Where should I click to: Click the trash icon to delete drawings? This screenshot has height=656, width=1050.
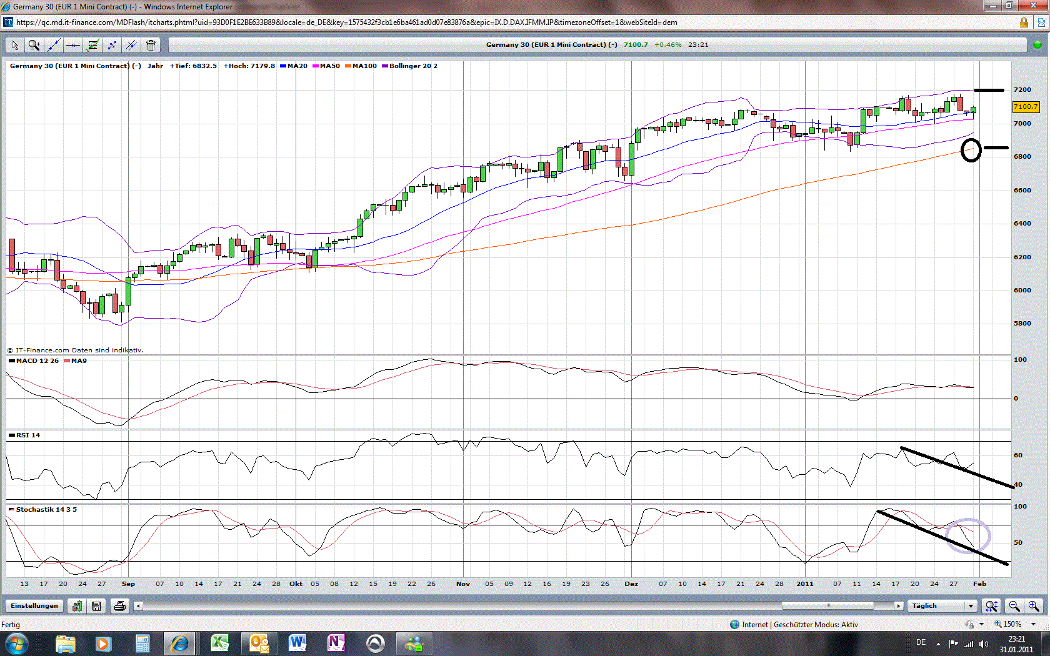click(x=151, y=45)
